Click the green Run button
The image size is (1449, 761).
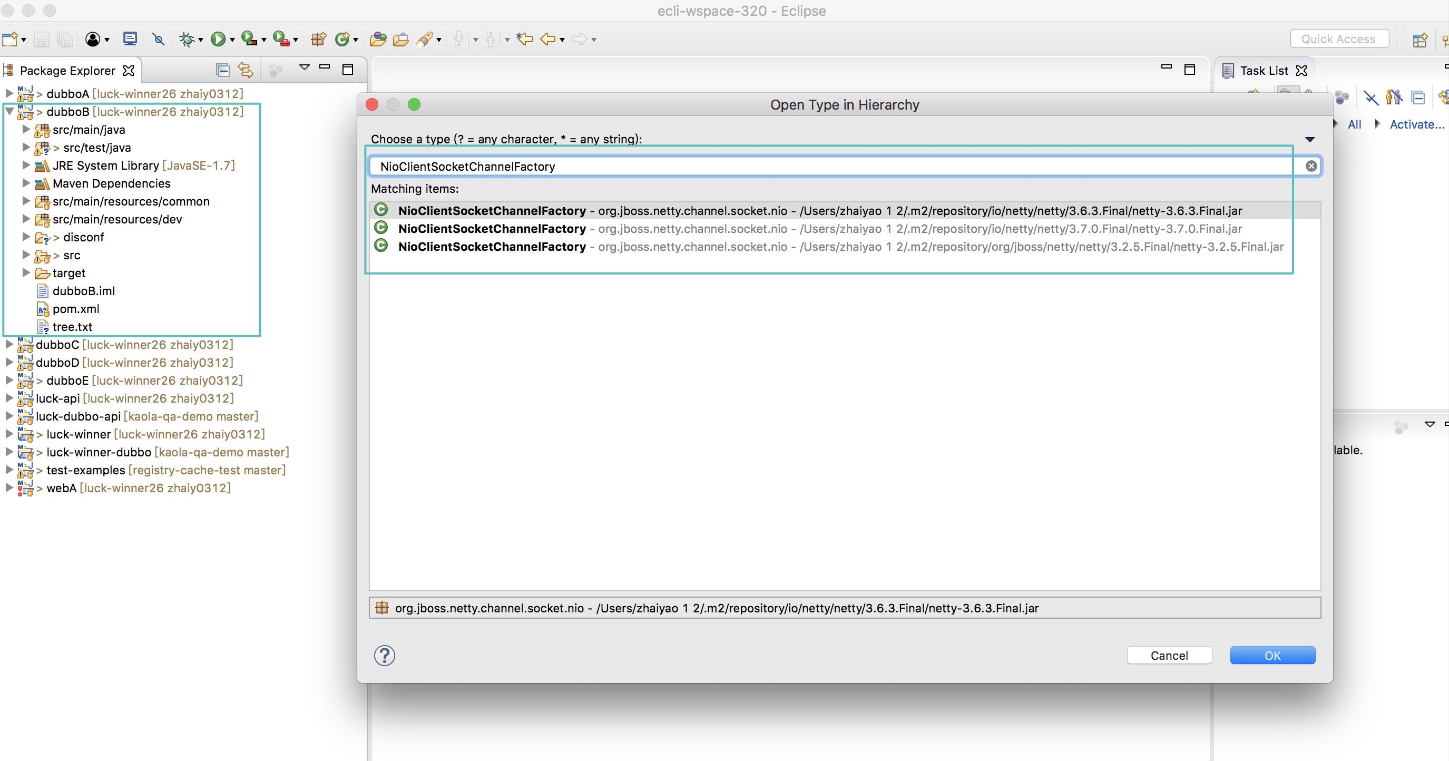pyautogui.click(x=218, y=39)
